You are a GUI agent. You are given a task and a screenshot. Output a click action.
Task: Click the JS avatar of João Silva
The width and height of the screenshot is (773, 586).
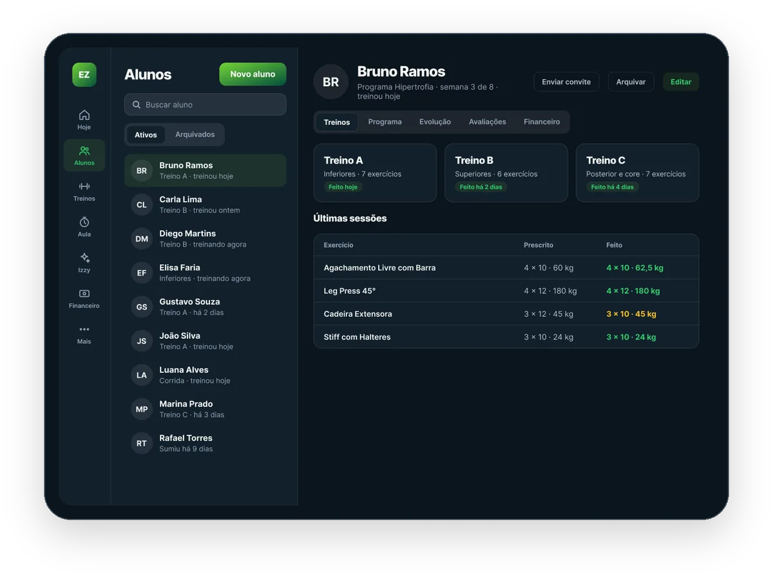click(142, 341)
